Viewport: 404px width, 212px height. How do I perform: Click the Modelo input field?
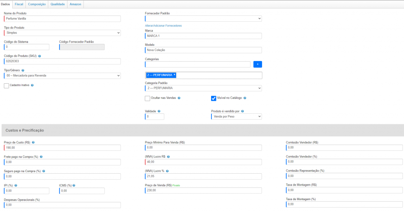click(203, 50)
